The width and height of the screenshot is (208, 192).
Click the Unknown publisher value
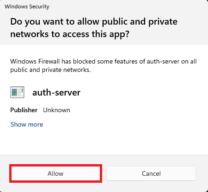click(x=56, y=110)
